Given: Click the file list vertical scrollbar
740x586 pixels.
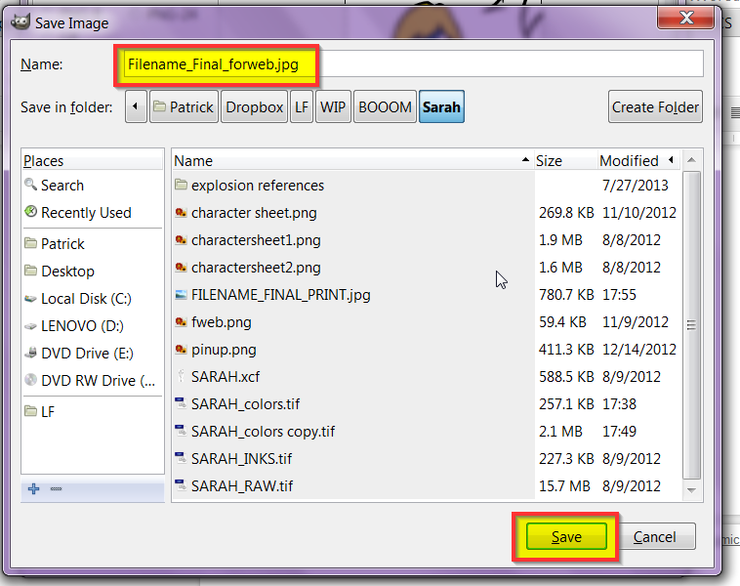Looking at the screenshot, I should point(691,326).
